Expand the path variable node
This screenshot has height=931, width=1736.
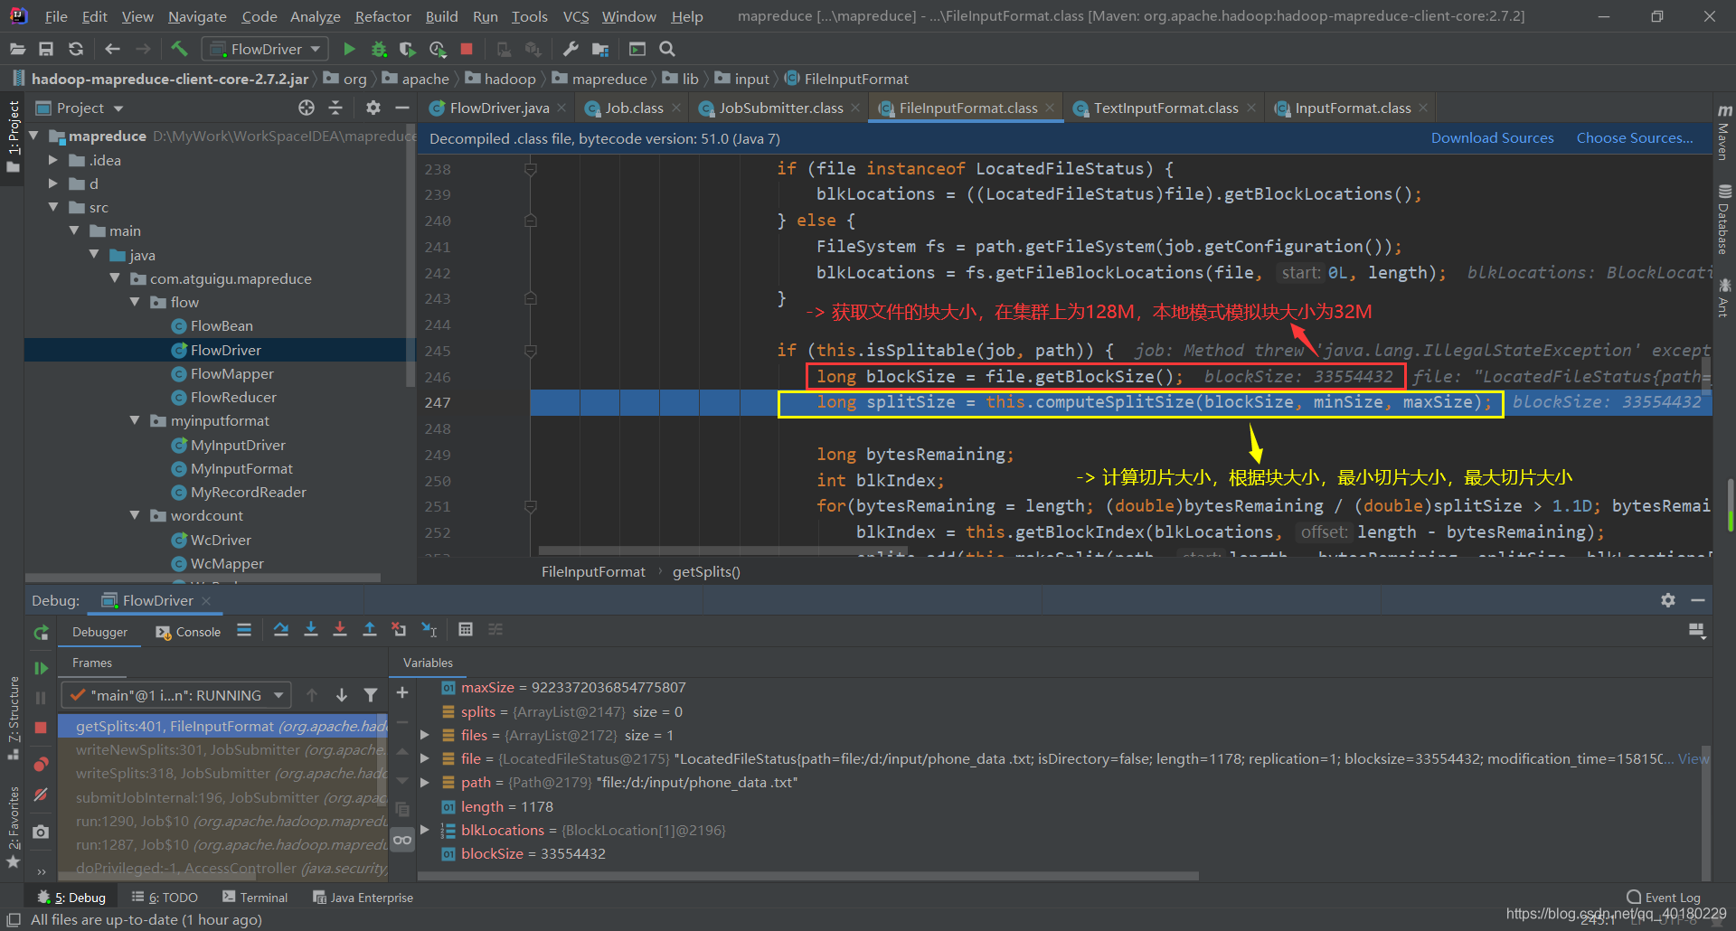[x=424, y=782]
